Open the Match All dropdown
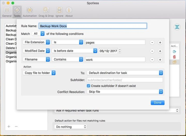This screenshot has width=186, height=136. [38, 34]
